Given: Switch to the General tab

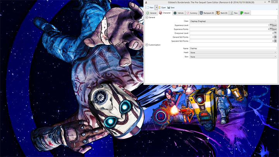Looking at the screenshot, I should click(152, 13).
